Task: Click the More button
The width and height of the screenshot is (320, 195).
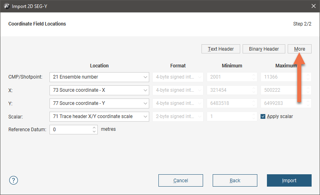Action: 299,49
